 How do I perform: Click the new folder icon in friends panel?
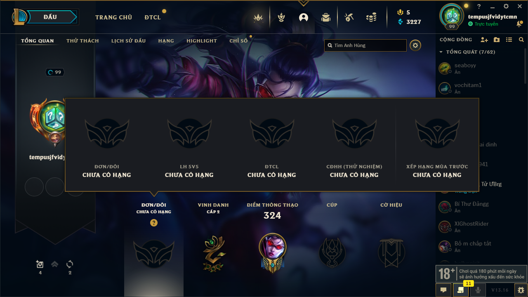click(x=497, y=40)
